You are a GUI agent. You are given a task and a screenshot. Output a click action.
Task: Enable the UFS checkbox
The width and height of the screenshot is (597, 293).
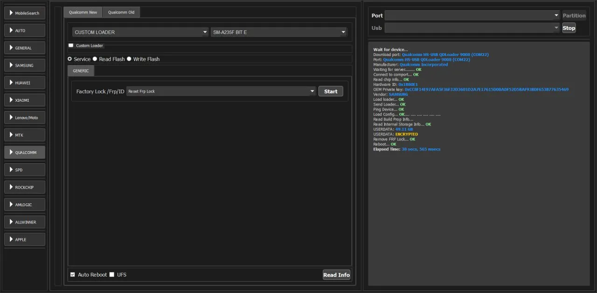coord(111,274)
